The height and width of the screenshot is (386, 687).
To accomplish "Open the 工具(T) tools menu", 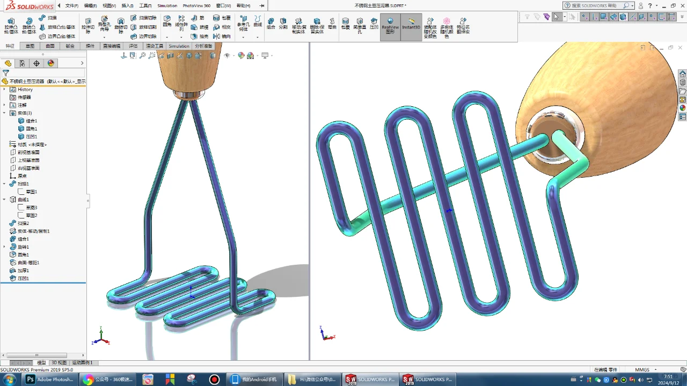I will tap(145, 5).
